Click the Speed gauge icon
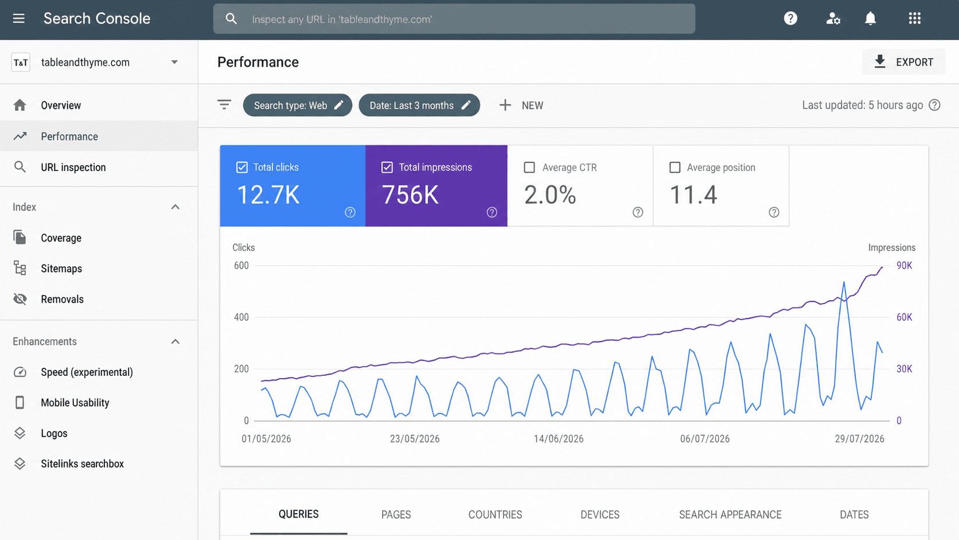 (20, 372)
